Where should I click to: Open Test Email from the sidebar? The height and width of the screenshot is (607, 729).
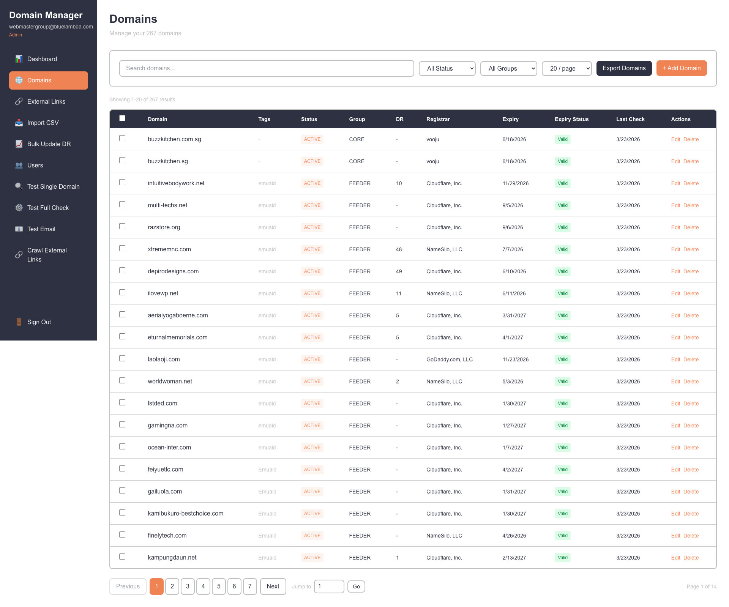pyautogui.click(x=42, y=229)
